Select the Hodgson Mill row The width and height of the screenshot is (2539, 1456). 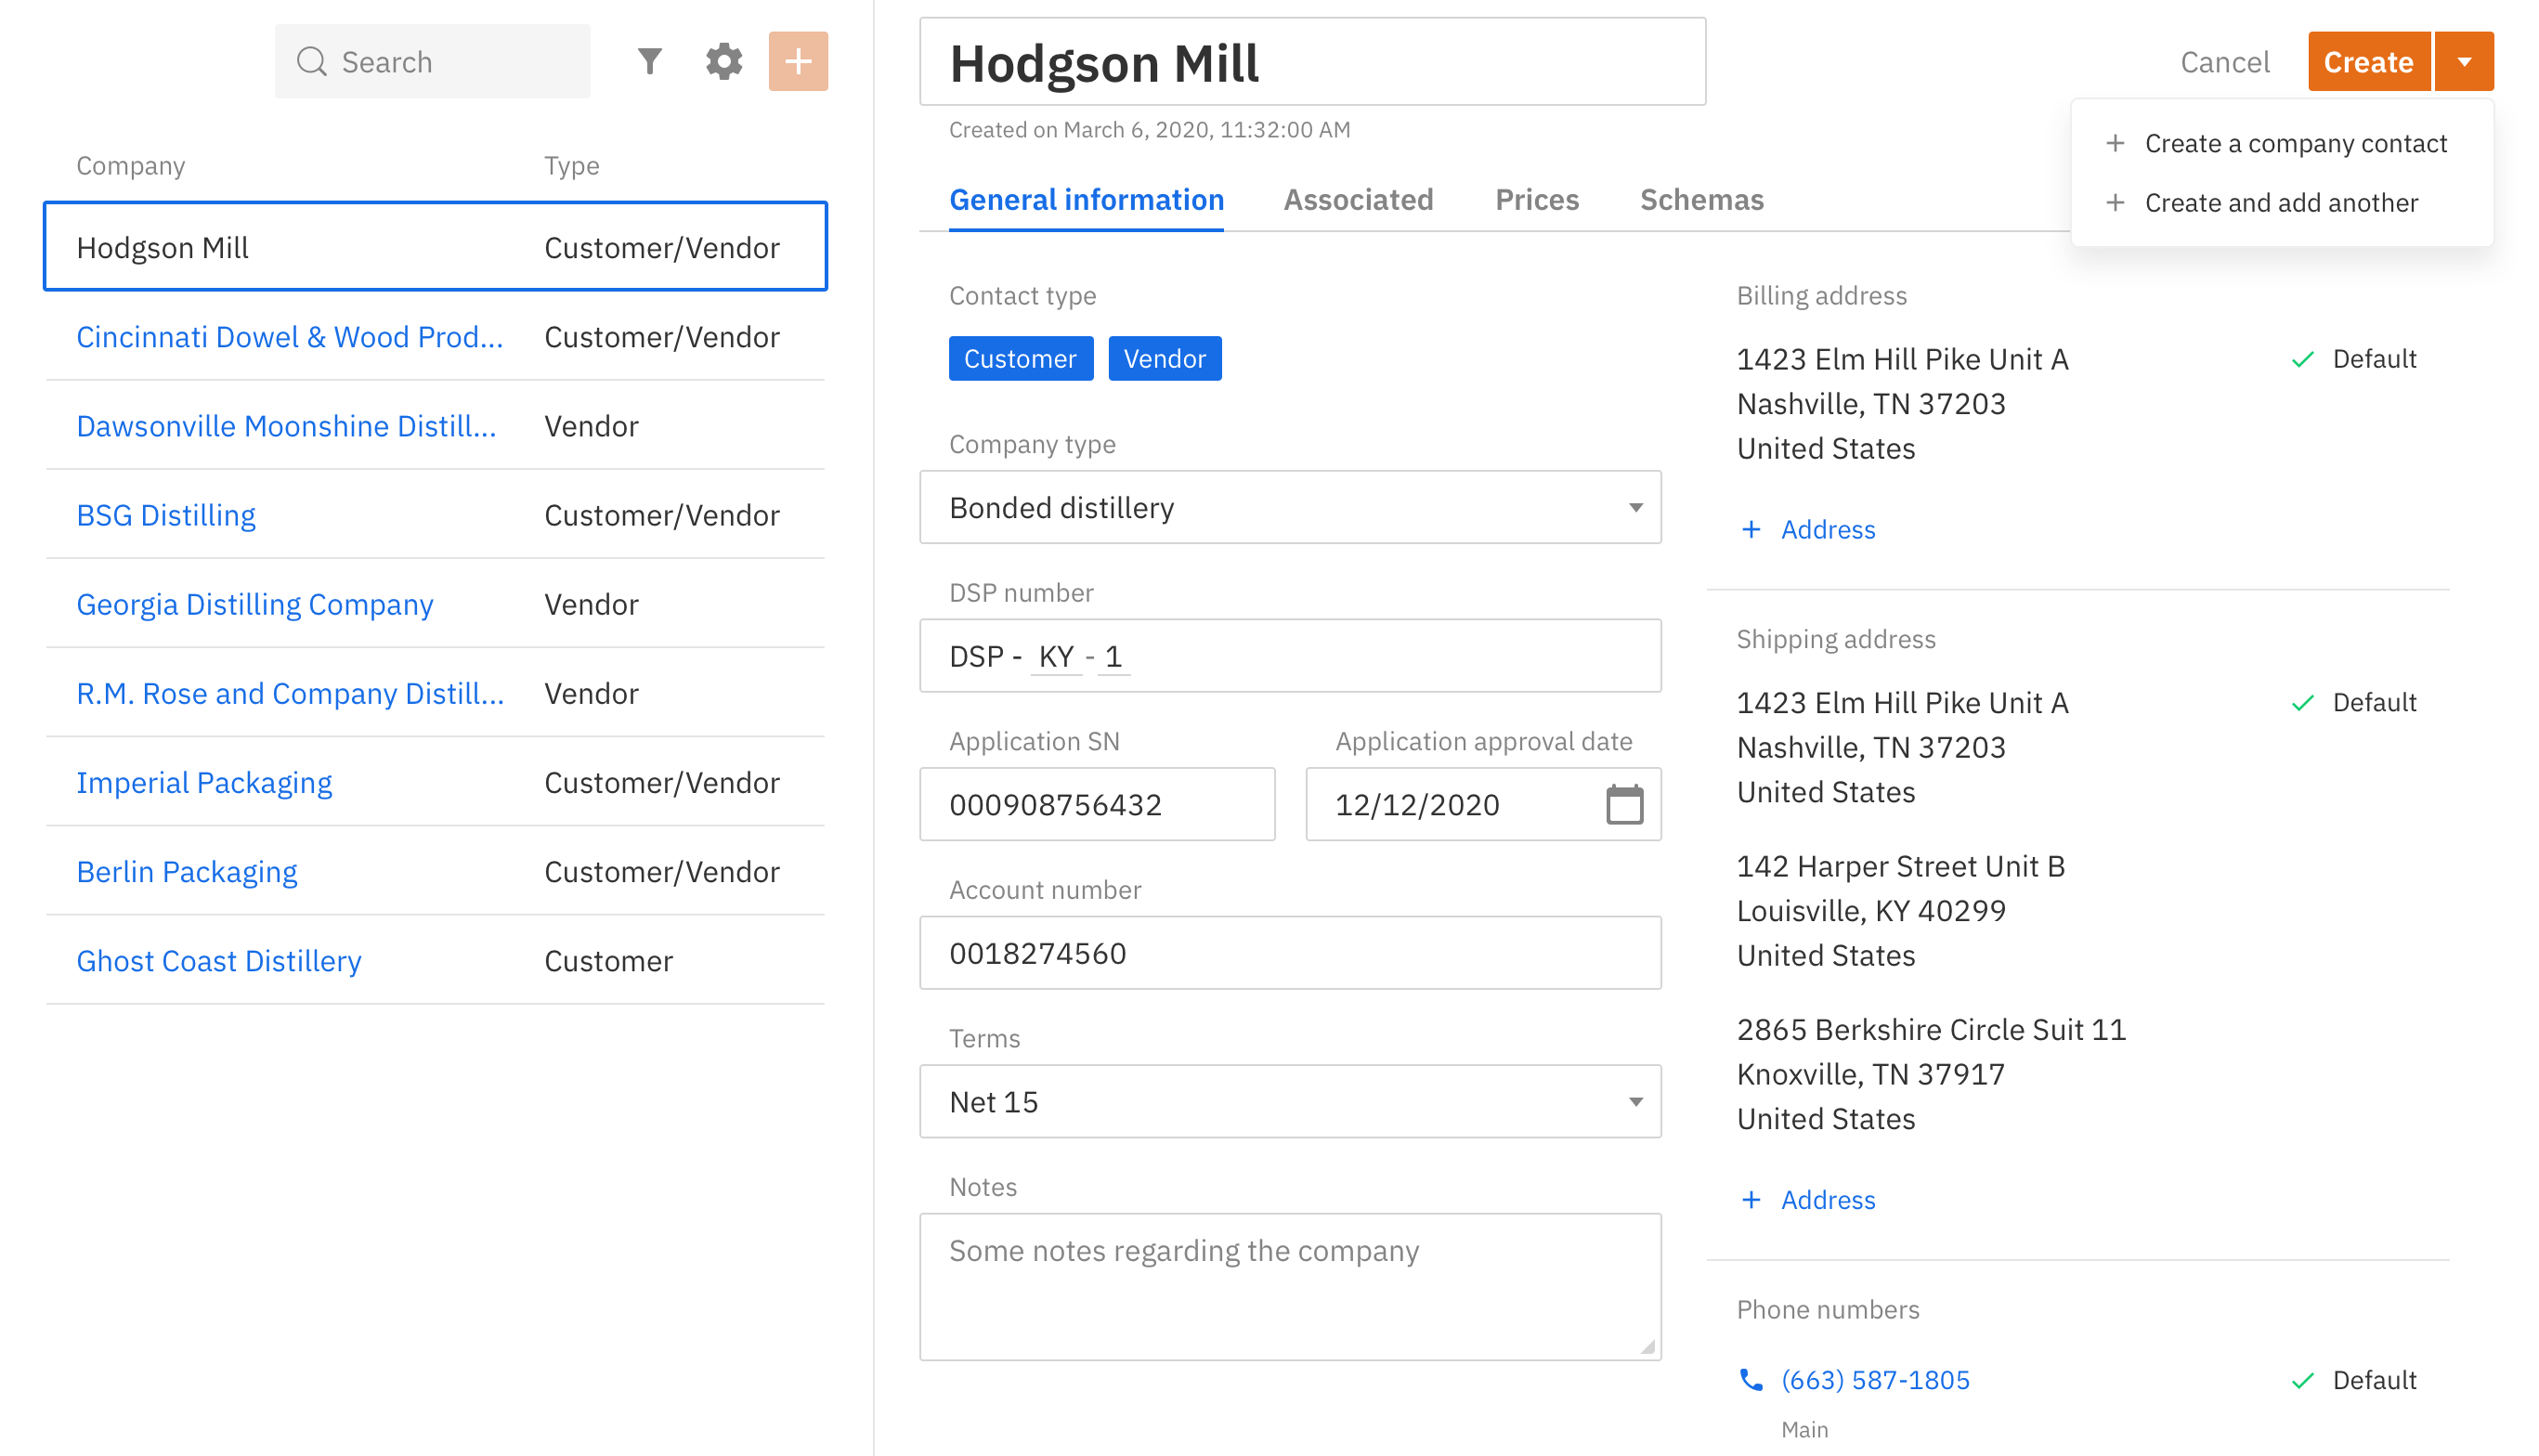click(435, 247)
